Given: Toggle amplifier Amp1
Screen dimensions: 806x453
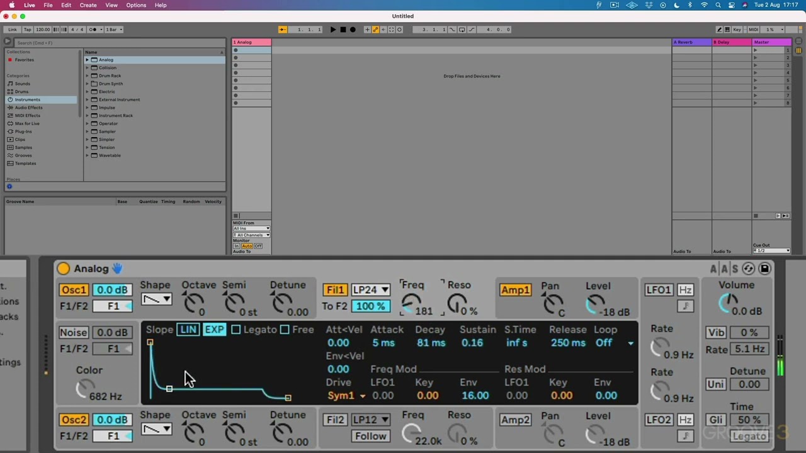Looking at the screenshot, I should (515, 290).
